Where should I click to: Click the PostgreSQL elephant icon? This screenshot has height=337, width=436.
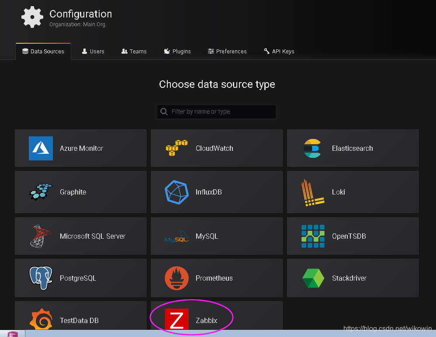(41, 278)
